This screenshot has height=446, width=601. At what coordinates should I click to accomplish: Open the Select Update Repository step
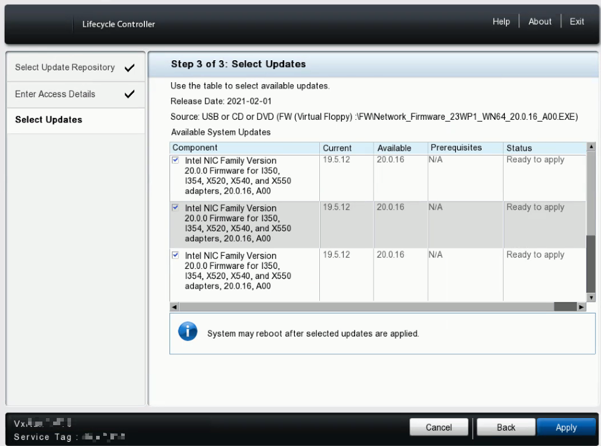tap(66, 67)
